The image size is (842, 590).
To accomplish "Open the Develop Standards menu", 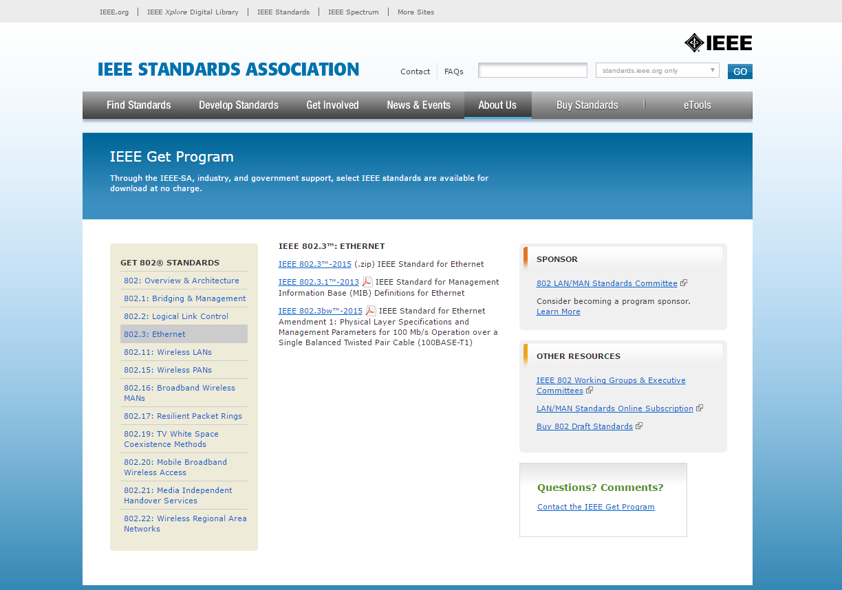I will click(x=239, y=105).
